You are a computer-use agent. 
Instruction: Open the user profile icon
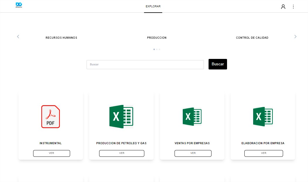pos(283,7)
